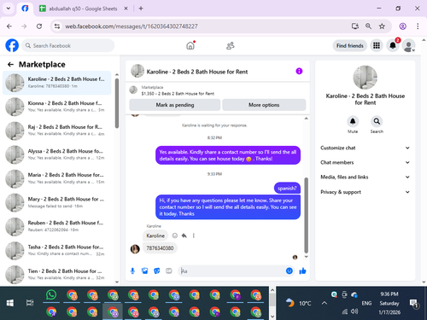Open the Alyssa conversation
This screenshot has height=320, width=427.
click(x=57, y=154)
